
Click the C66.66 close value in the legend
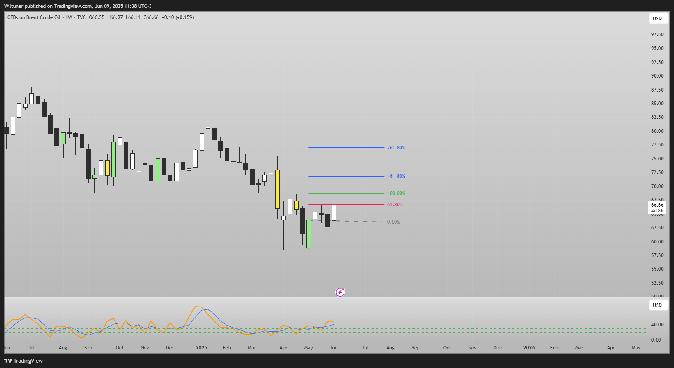point(151,17)
